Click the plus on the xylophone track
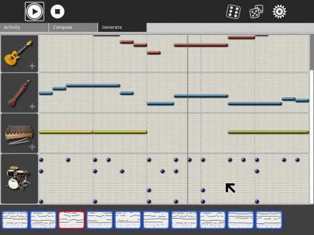This screenshot has width=314, height=235. point(32,147)
